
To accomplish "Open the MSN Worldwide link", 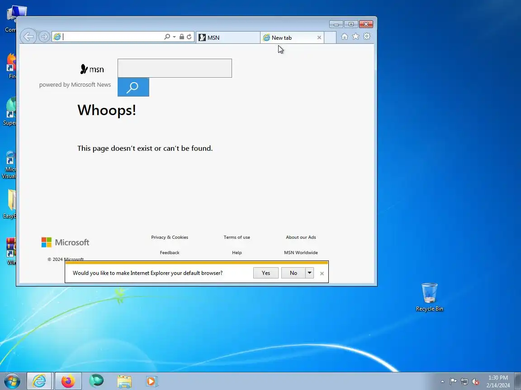I will (x=301, y=252).
